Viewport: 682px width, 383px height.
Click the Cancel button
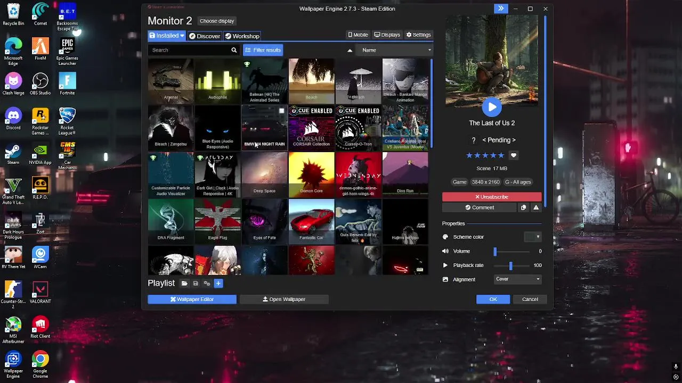click(530, 299)
